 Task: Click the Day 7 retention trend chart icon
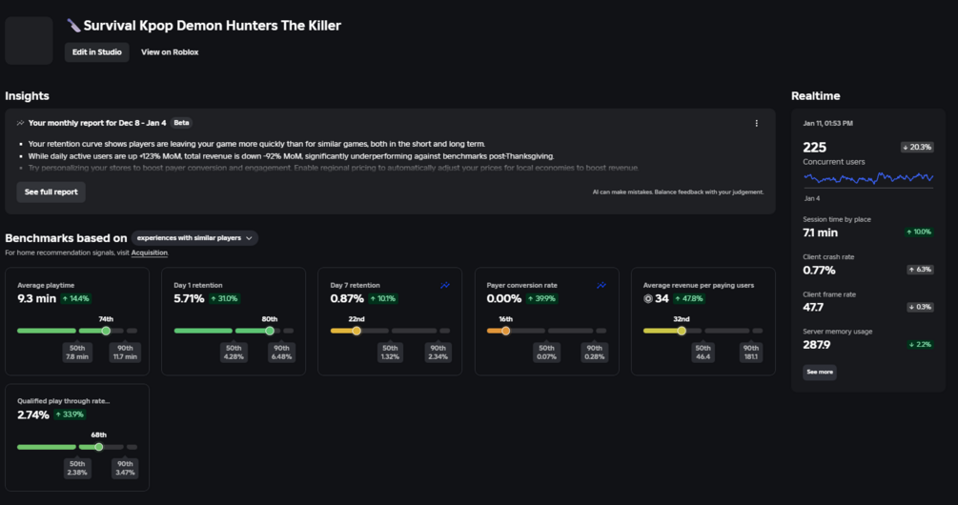445,285
